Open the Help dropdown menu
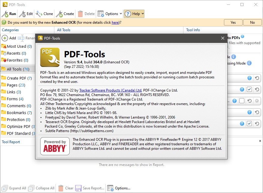The width and height of the screenshot is (263, 193). (x=134, y=14)
